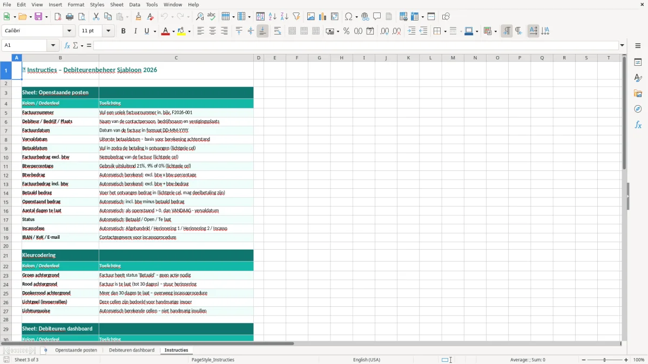The image size is (648, 364).
Task: Toggle Underline formatting
Action: click(146, 31)
